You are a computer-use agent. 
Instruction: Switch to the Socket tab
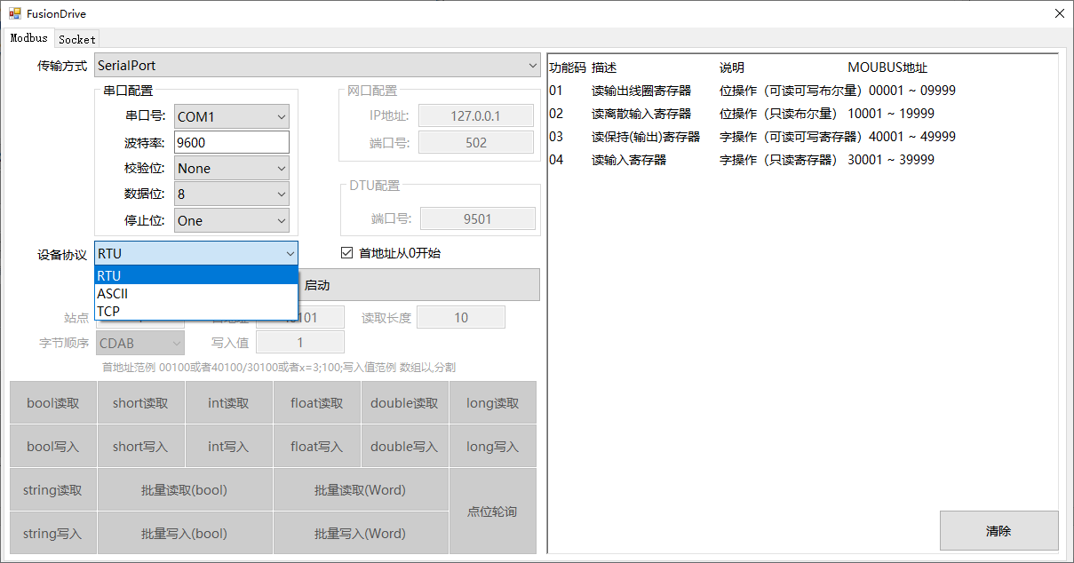pos(76,39)
